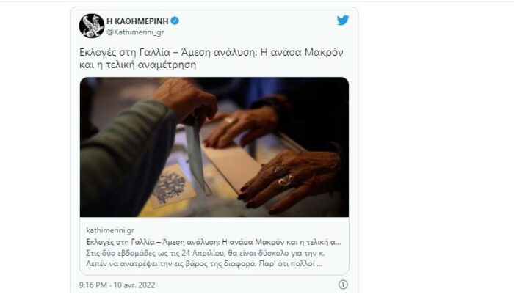This screenshot has height=297, width=514.
Task: Click the envelope being dropped in photo
Action: 196,154
